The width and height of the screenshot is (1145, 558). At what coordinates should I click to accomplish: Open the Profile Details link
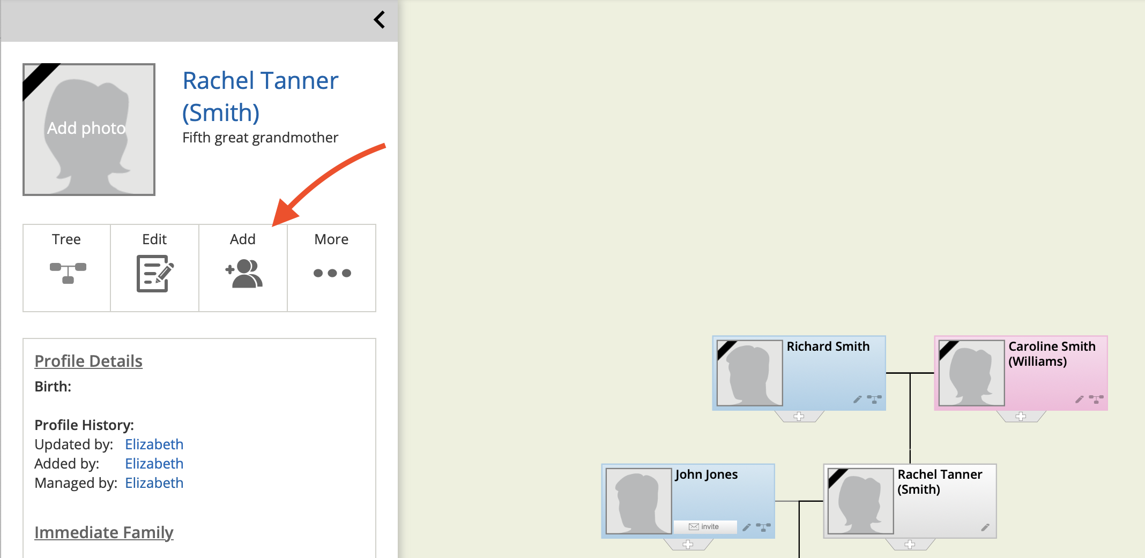tap(88, 361)
